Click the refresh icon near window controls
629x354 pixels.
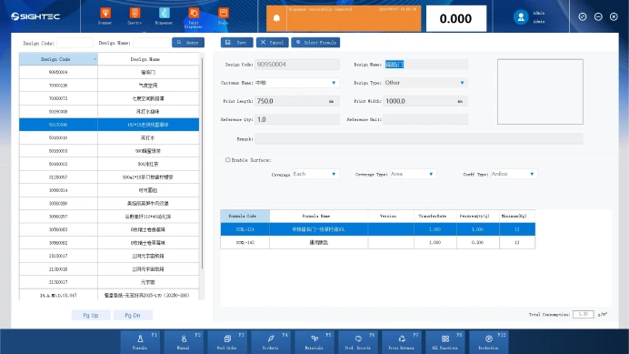tap(583, 16)
